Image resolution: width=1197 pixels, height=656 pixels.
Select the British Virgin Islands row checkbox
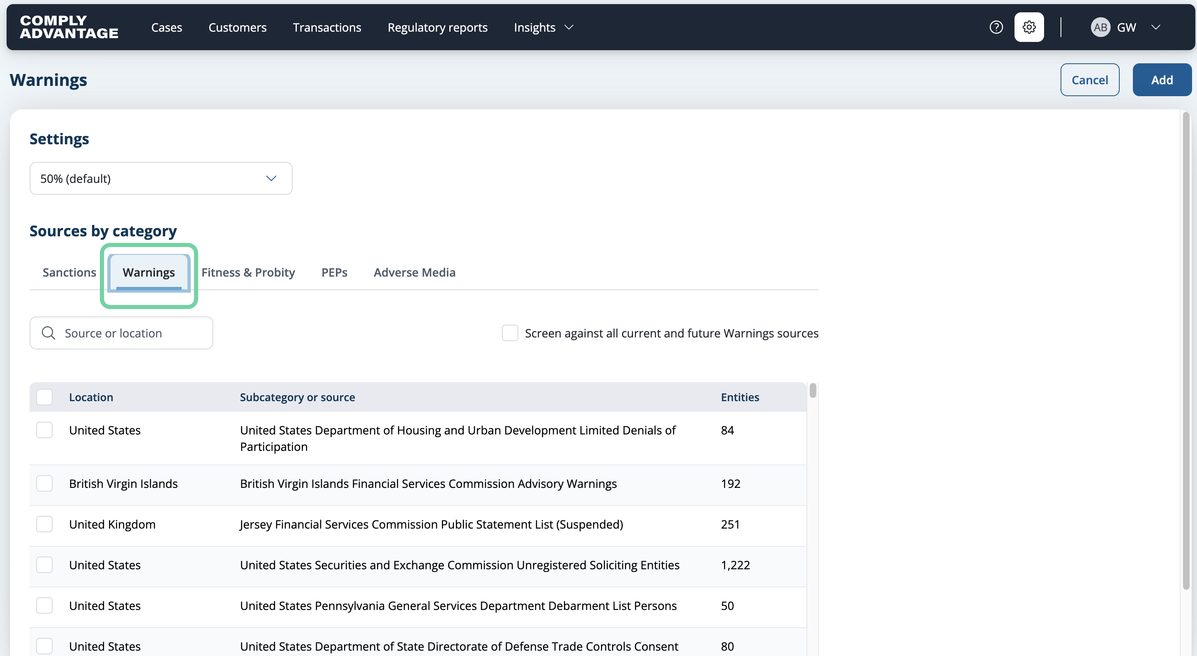tap(44, 484)
